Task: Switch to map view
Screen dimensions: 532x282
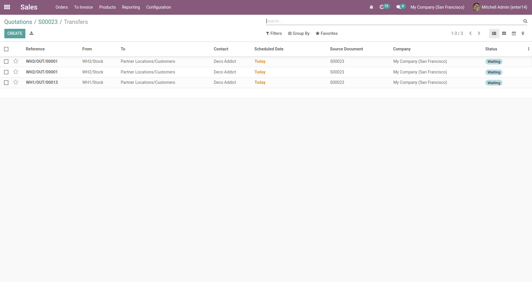Action: click(523, 33)
